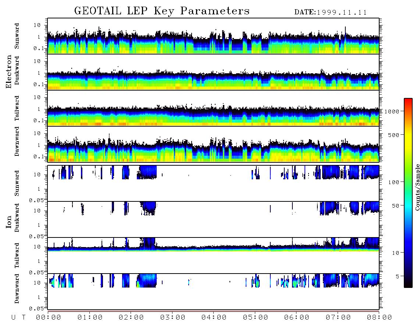Viewport: 420px width, 324px height.
Task: Click the 03:00 time tick label
Action: [x=173, y=318]
